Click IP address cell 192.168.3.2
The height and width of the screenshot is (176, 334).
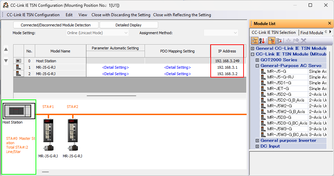point(227,74)
